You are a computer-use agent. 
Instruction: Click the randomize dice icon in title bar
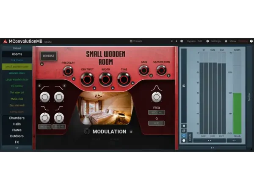pos(182,41)
